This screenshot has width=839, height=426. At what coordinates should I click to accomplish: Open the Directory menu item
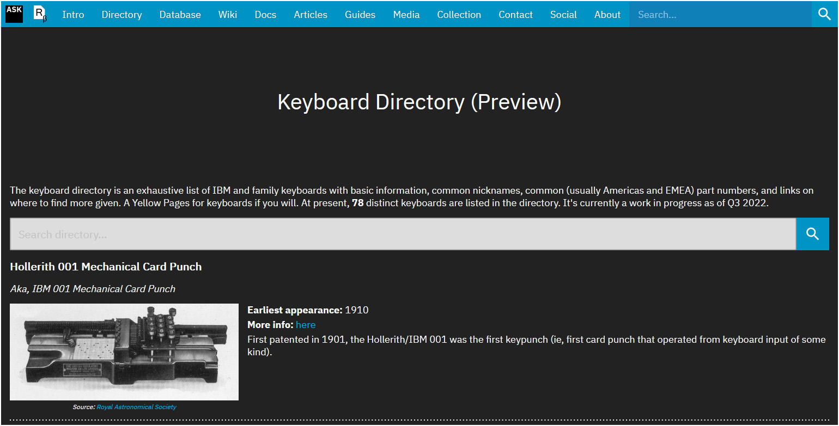point(121,15)
